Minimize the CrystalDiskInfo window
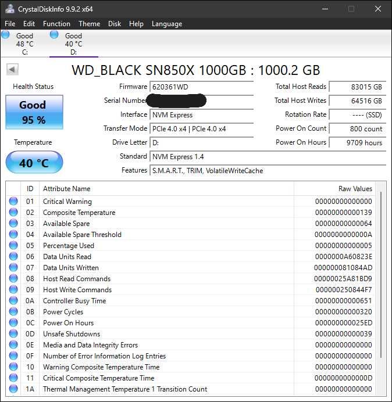Screen dimensions: 392x402 click(325, 9)
